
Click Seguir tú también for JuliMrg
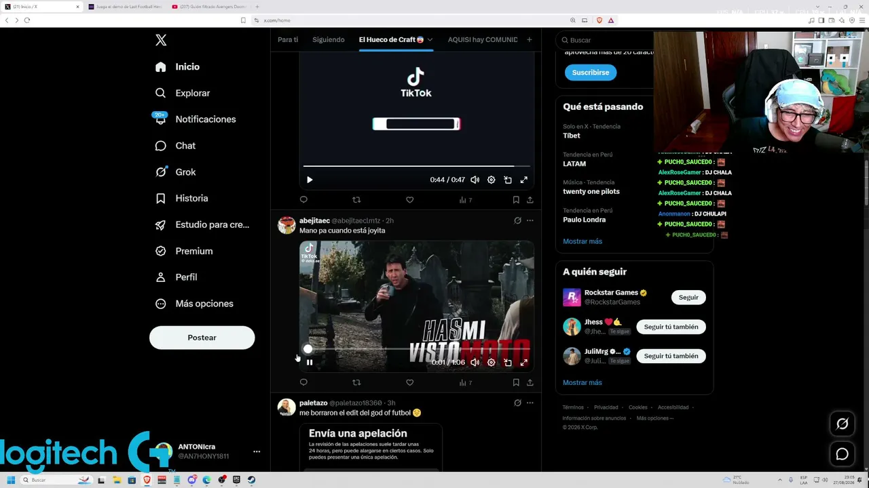tap(671, 356)
